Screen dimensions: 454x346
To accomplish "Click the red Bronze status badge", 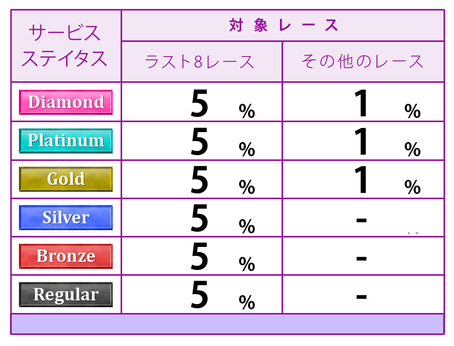I will [x=66, y=256].
